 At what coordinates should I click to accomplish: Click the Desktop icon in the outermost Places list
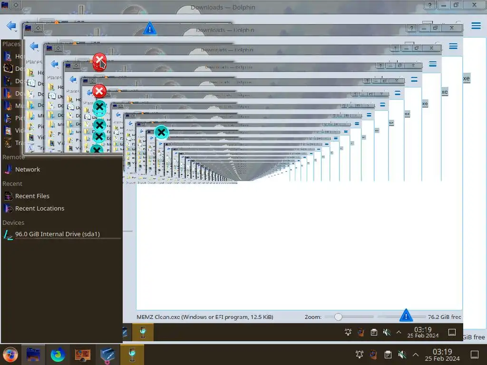pyautogui.click(x=8, y=68)
